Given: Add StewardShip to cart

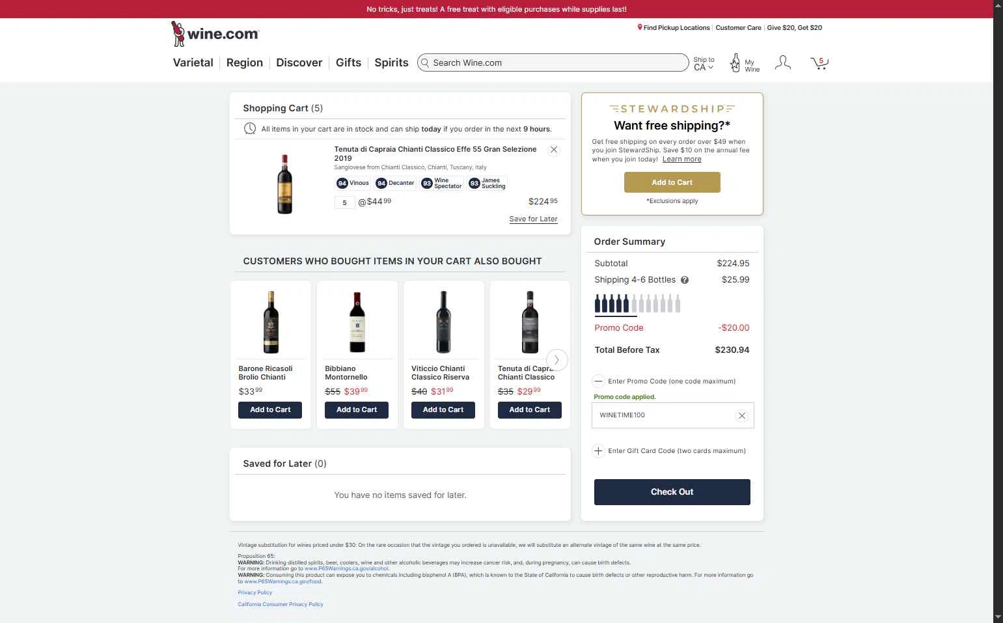Looking at the screenshot, I should pos(672,182).
